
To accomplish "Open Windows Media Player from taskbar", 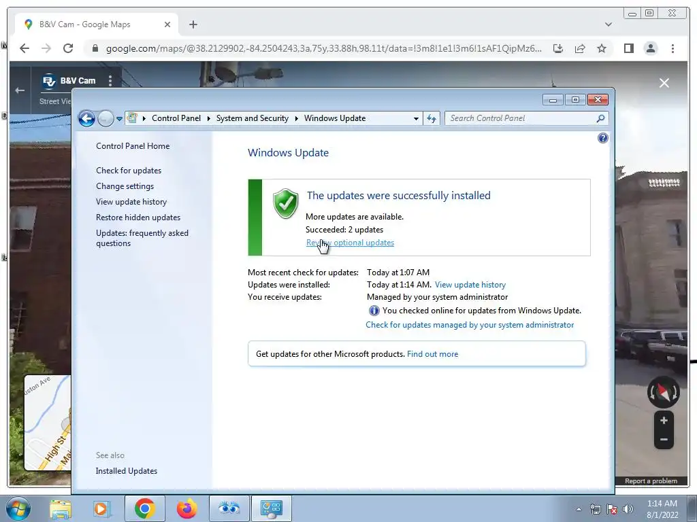I will 101,508.
